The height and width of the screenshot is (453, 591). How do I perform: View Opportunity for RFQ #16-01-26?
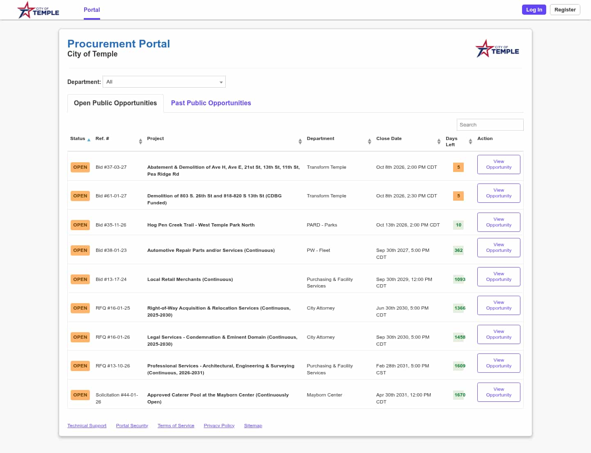[x=499, y=334]
